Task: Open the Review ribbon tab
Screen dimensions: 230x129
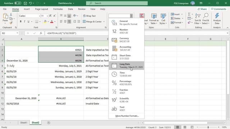Action: [82, 9]
